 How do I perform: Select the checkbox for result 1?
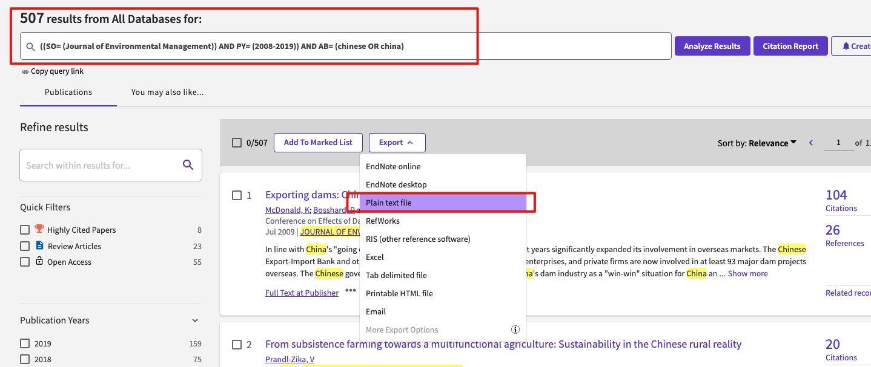237,195
